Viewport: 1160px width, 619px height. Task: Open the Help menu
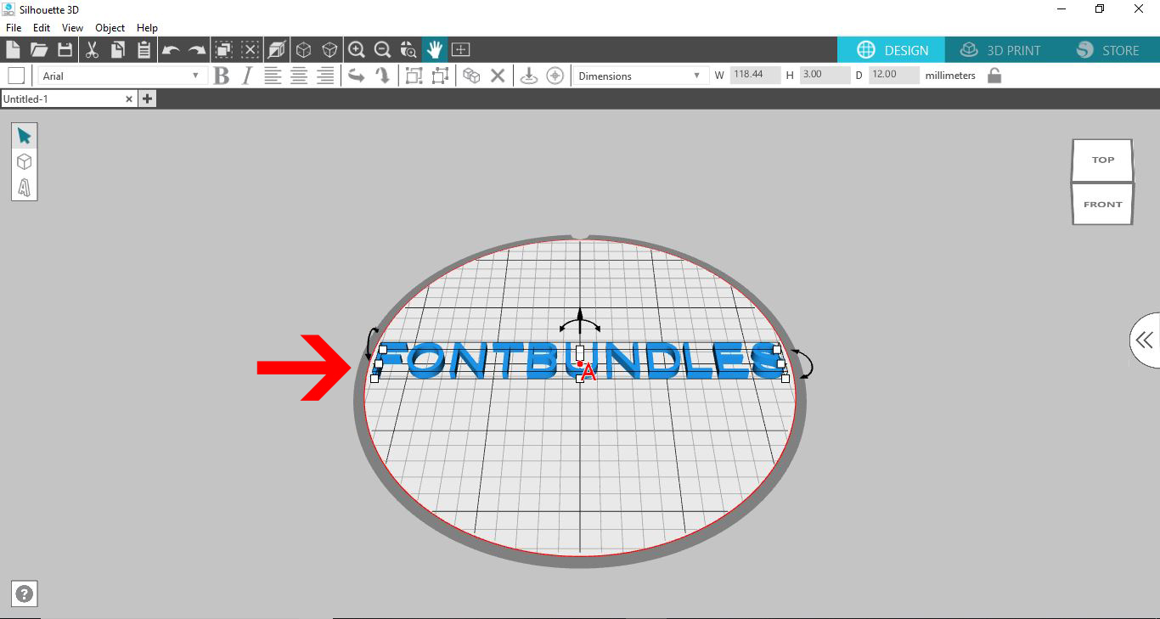147,28
